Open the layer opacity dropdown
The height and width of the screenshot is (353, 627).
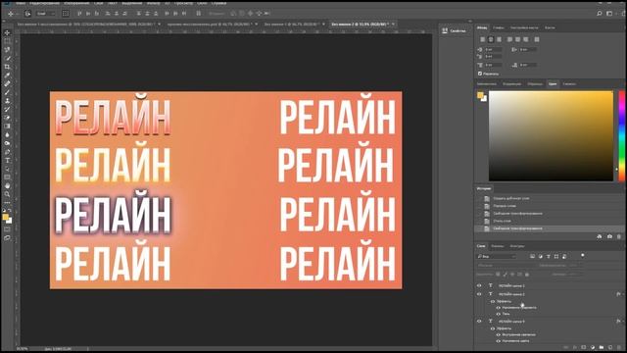point(575,266)
